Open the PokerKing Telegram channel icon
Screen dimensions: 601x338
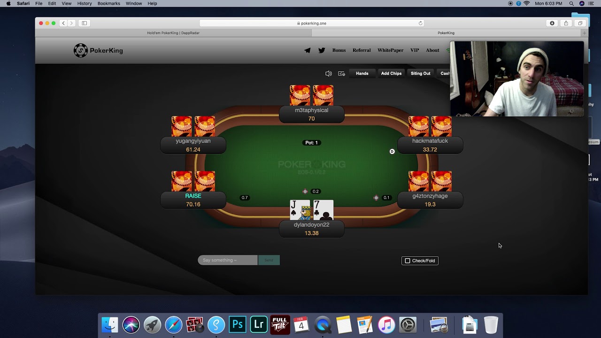point(307,50)
